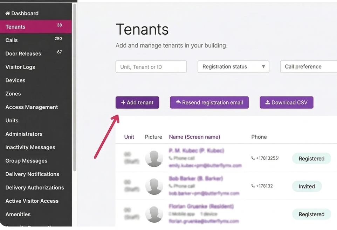The image size is (337, 230).
Task: Click P. M. Kubec's avatar picture
Action: pyautogui.click(x=154, y=158)
